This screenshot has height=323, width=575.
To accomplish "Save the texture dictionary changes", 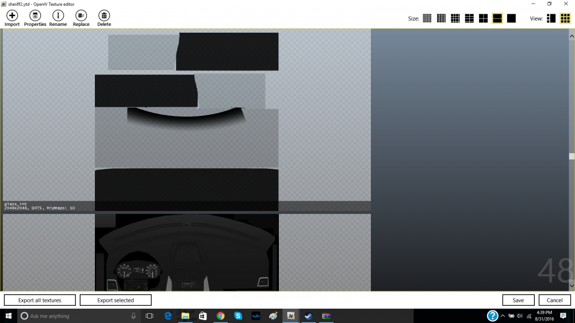I will coord(518,300).
